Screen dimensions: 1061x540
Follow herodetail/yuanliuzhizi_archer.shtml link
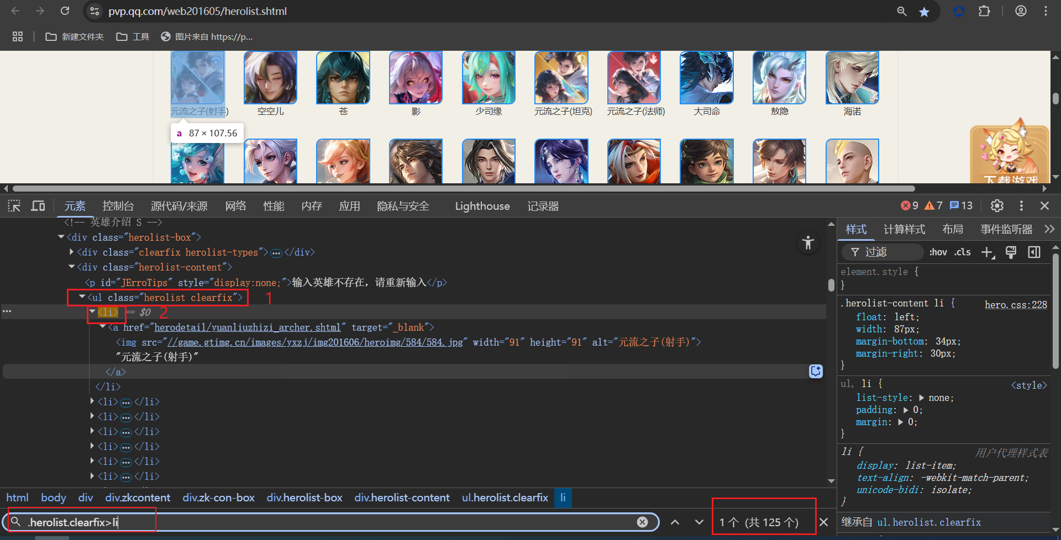tap(247, 327)
